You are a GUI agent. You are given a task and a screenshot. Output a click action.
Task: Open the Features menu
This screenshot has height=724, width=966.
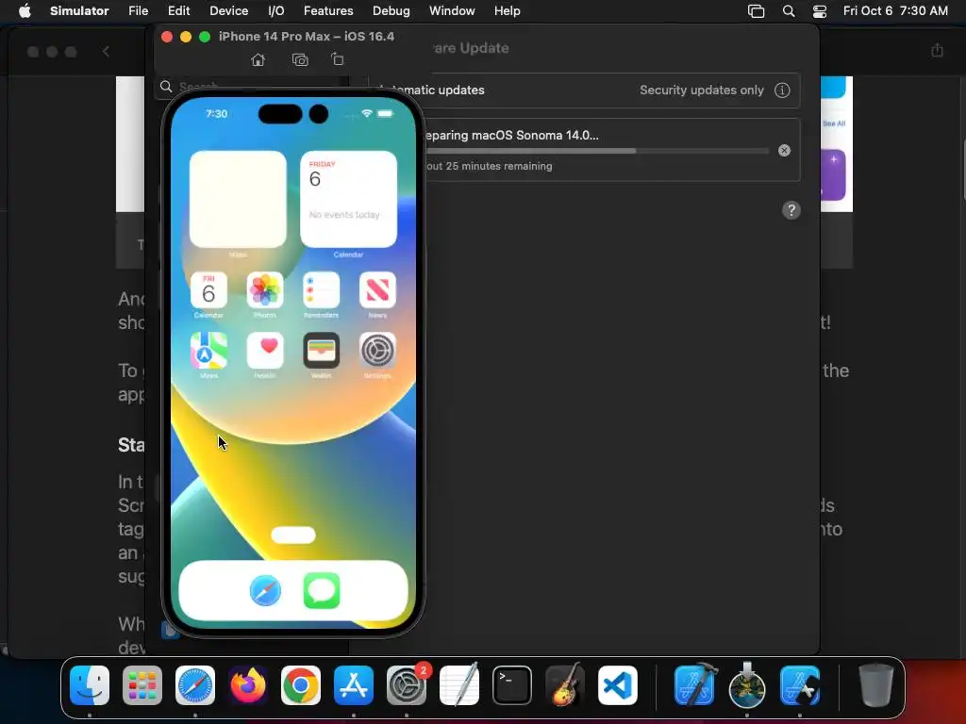pyautogui.click(x=328, y=11)
